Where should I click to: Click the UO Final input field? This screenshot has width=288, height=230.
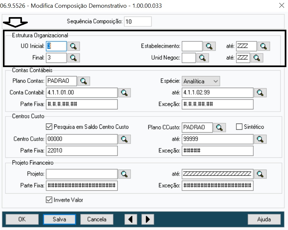[56, 58]
